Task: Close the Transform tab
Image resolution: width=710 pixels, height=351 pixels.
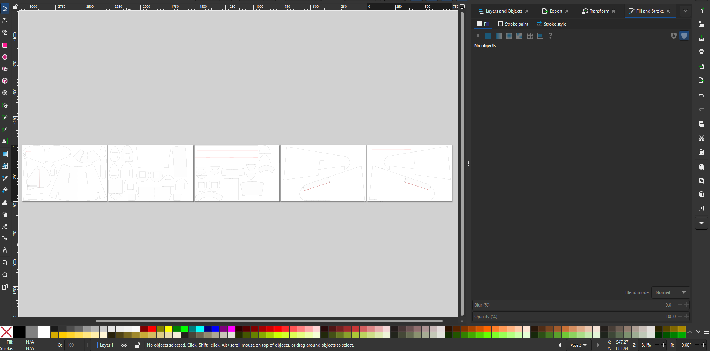Action: 613,11
